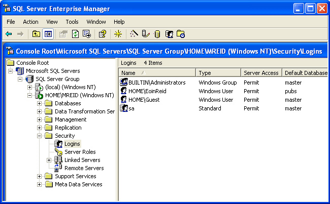The image size is (330, 204).
Task: Click the Windows Group type cell
Action: pyautogui.click(x=218, y=83)
